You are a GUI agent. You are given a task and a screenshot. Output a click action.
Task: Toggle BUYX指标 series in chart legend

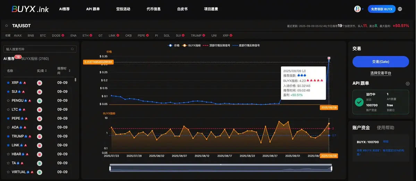pos(191,46)
